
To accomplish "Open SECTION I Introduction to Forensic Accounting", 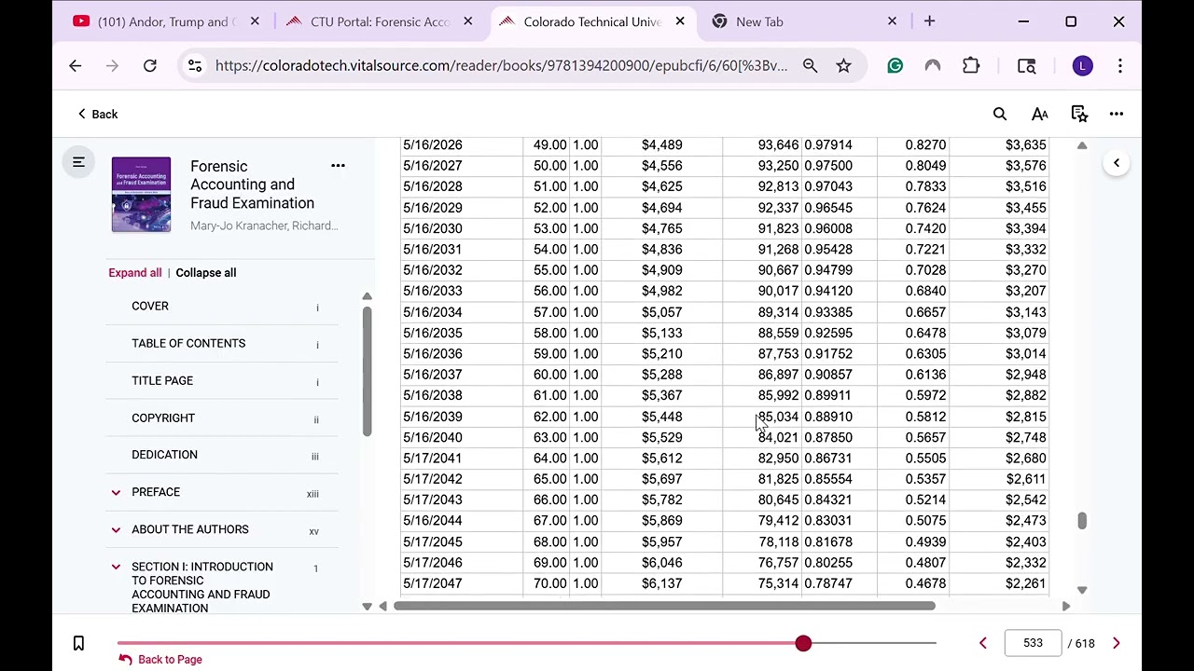I will pyautogui.click(x=202, y=587).
